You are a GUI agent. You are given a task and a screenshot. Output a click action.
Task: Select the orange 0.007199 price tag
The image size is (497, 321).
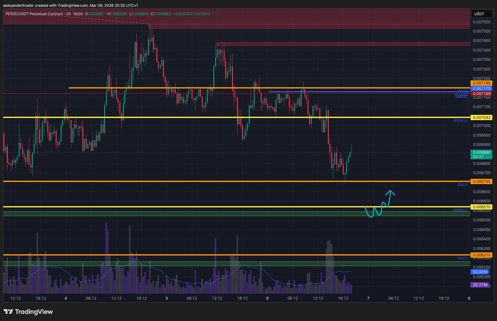[x=481, y=83]
